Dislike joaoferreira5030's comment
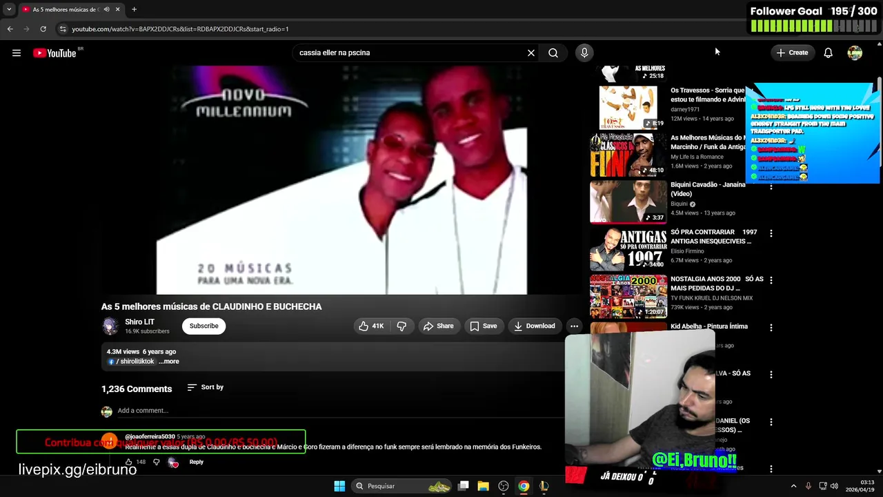The image size is (883, 497). tap(156, 462)
